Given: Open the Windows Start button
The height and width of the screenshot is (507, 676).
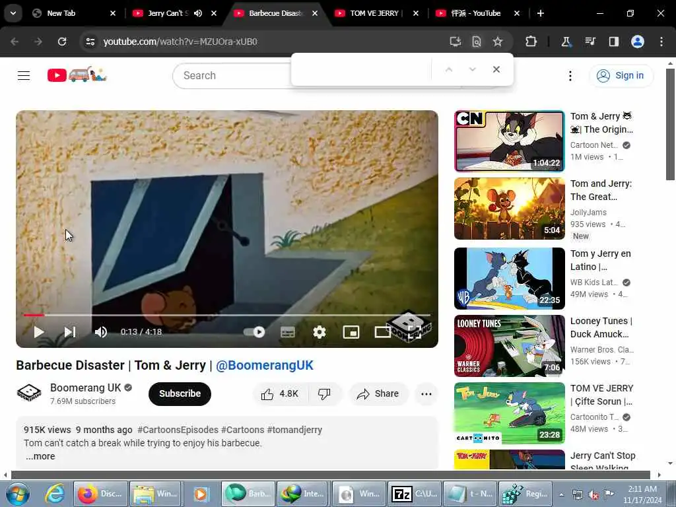Looking at the screenshot, I should [x=18, y=494].
